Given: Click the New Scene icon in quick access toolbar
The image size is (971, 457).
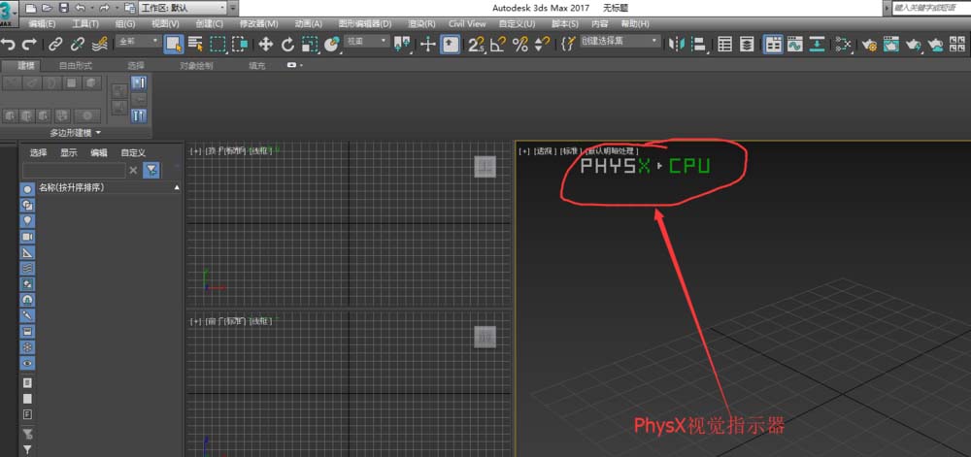Looking at the screenshot, I should click(x=30, y=8).
